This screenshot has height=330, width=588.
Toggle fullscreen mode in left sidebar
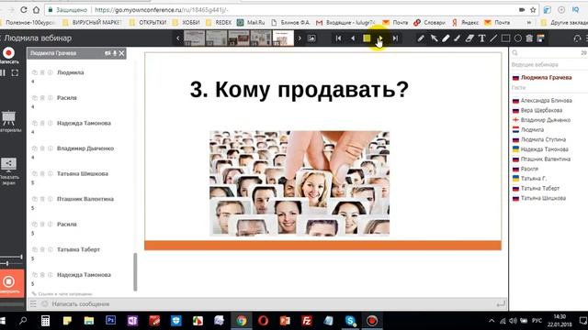[15, 73]
